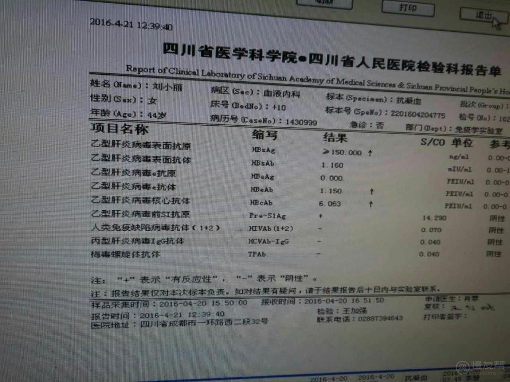Select the 标本 (Specimen) 抗凝血 field
510x382 pixels.
point(373,99)
